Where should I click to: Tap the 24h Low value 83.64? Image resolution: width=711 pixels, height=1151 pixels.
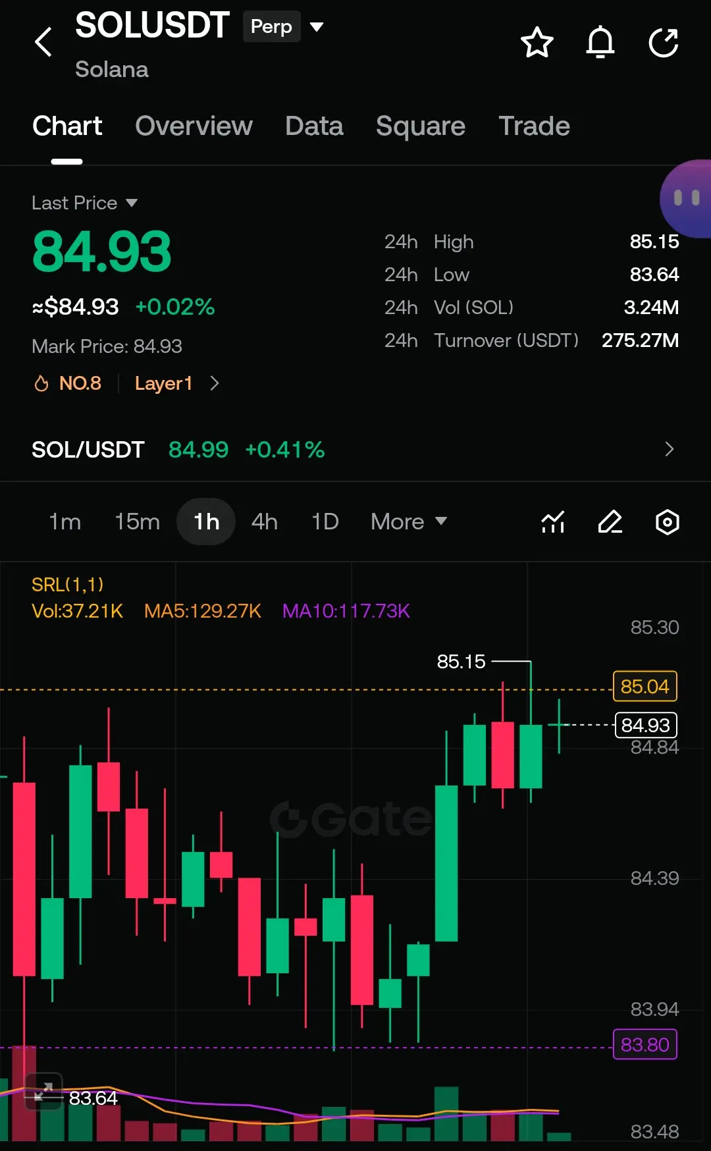tap(654, 275)
